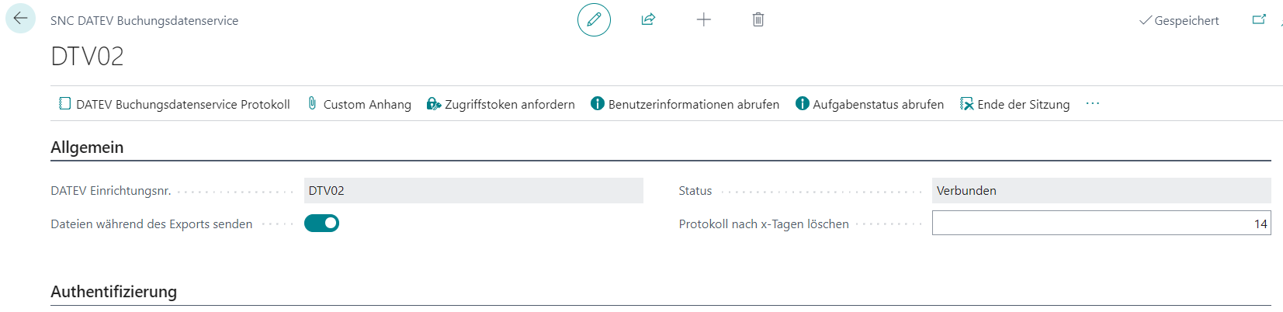The height and width of the screenshot is (312, 1283).
Task: Click the back arrow button
Action: point(20,19)
